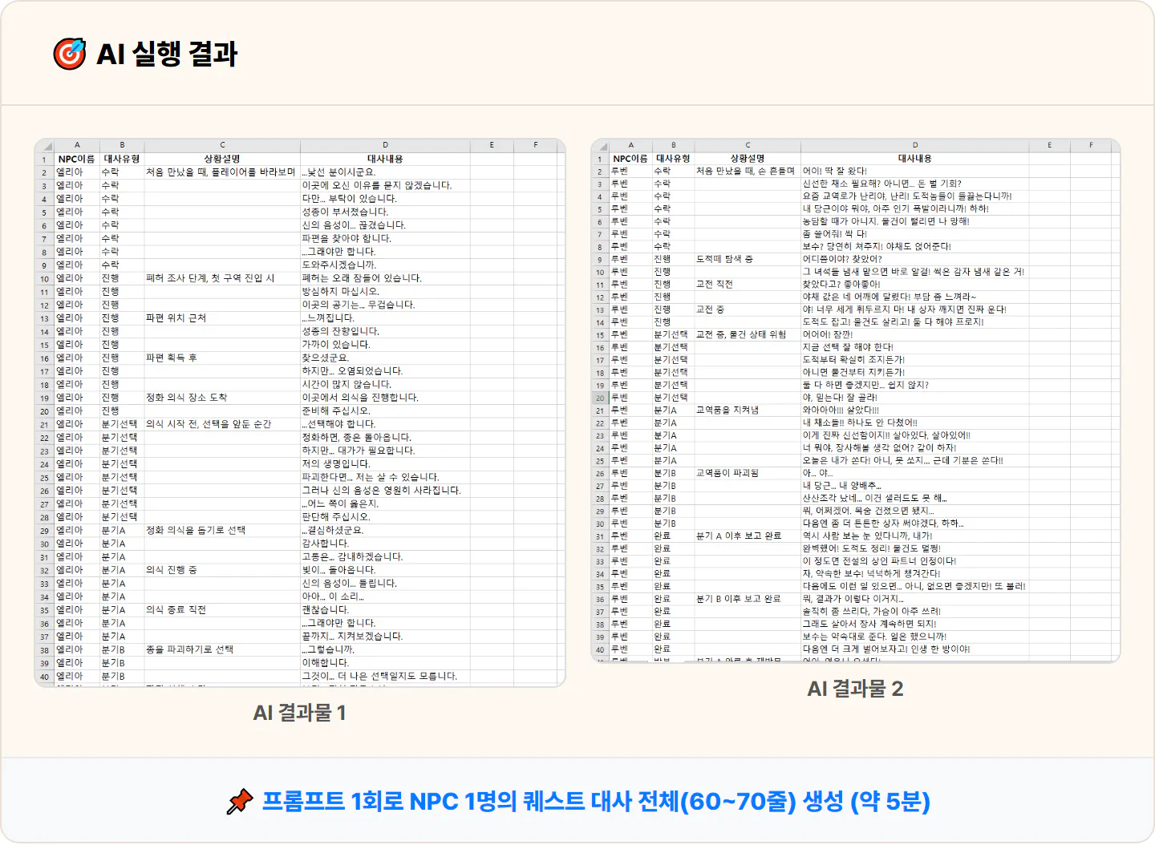Select row 10 header in the 엘리아 sheet
The width and height of the screenshot is (1155, 845).
coord(44,278)
